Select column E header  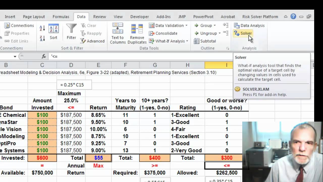[98, 65]
